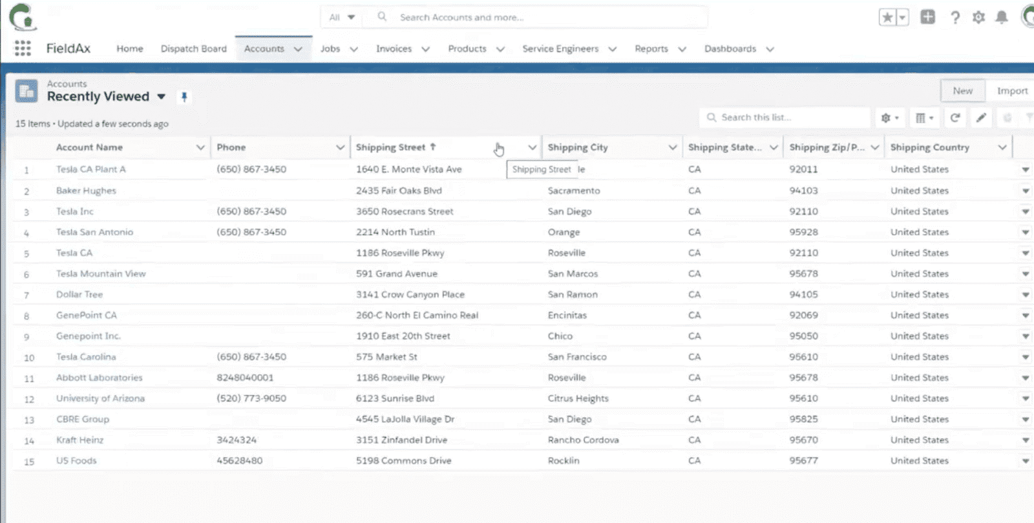Click the New account button
Image resolution: width=1034 pixels, height=523 pixels.
click(962, 91)
